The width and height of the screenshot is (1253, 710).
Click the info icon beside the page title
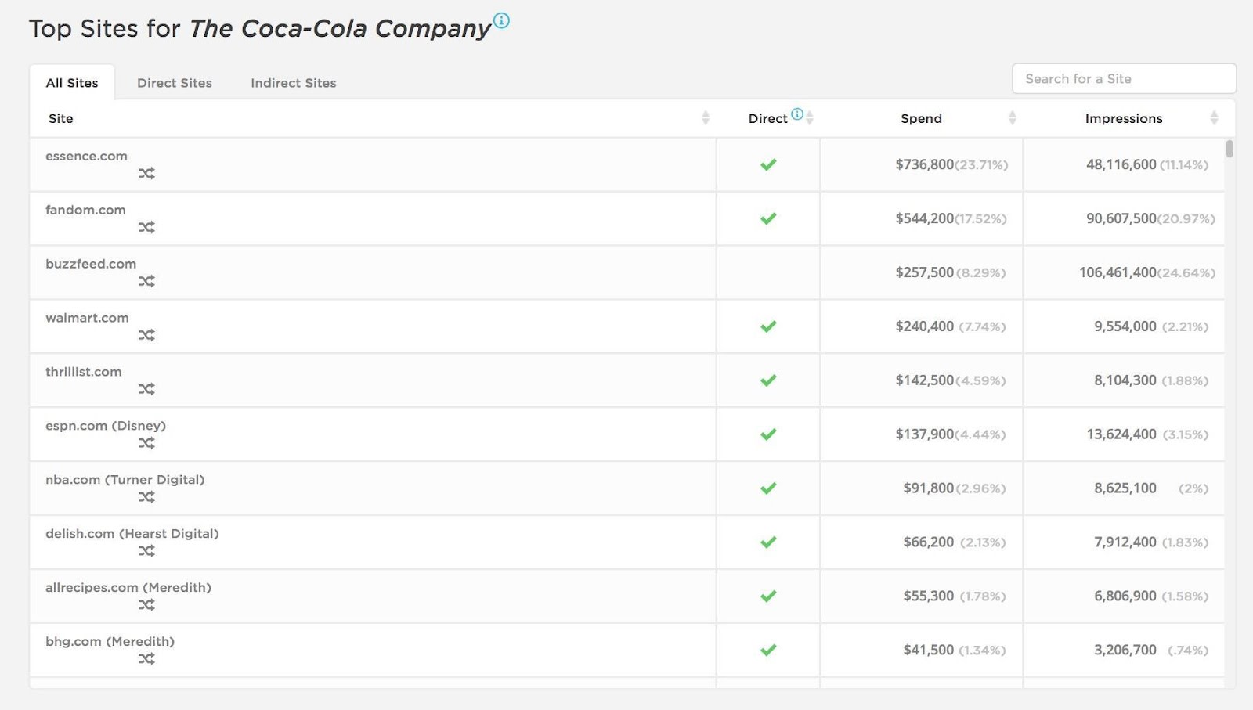coord(502,21)
